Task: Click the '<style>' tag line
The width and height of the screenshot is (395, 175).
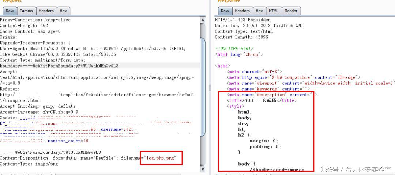Action: point(236,106)
